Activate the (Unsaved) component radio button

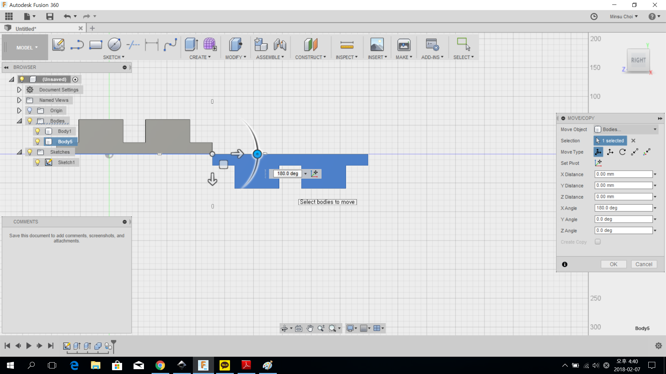[x=75, y=80]
